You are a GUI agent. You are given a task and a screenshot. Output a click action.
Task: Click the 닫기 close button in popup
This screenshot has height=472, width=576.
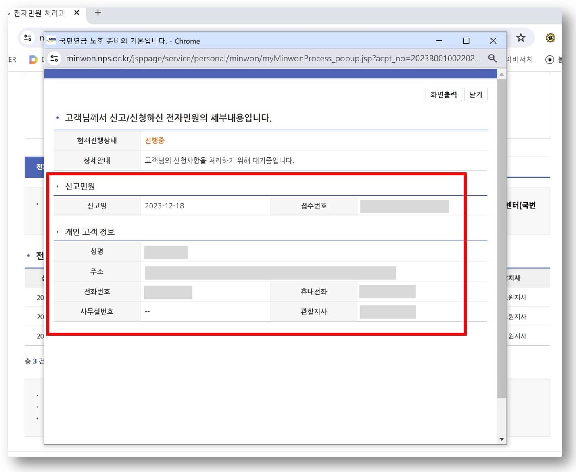click(x=476, y=94)
